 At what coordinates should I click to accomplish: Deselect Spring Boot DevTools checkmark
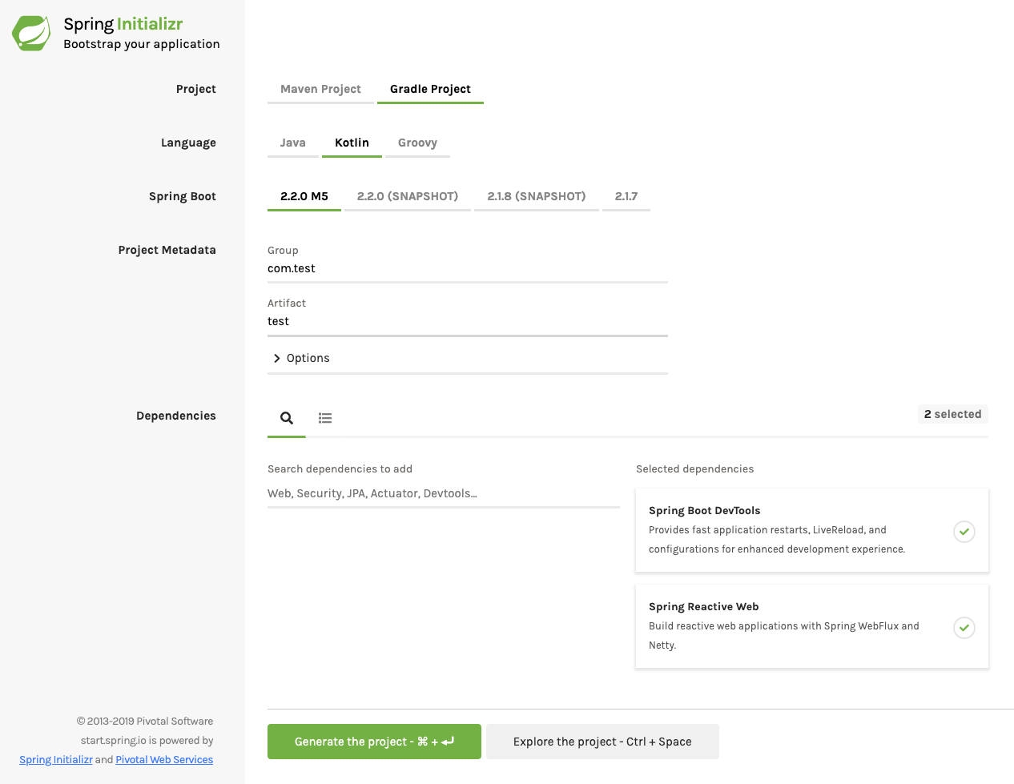point(964,531)
